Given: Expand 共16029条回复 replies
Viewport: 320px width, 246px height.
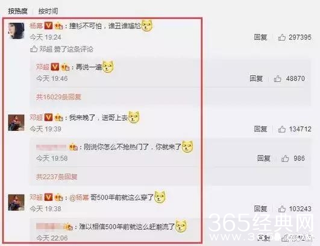Looking at the screenshot, I should (59, 97).
